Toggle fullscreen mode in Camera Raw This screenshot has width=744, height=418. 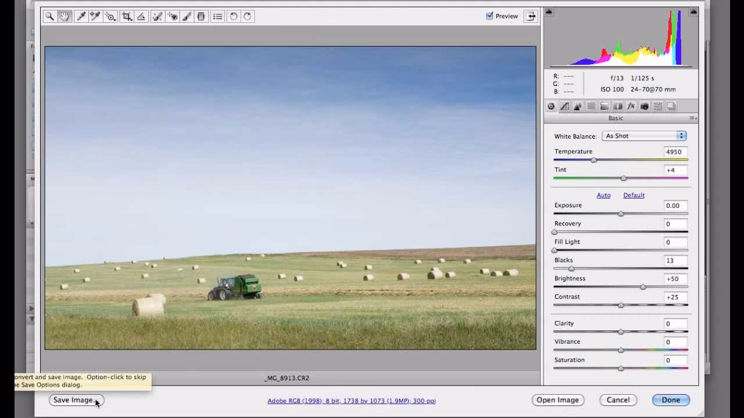[x=531, y=16]
